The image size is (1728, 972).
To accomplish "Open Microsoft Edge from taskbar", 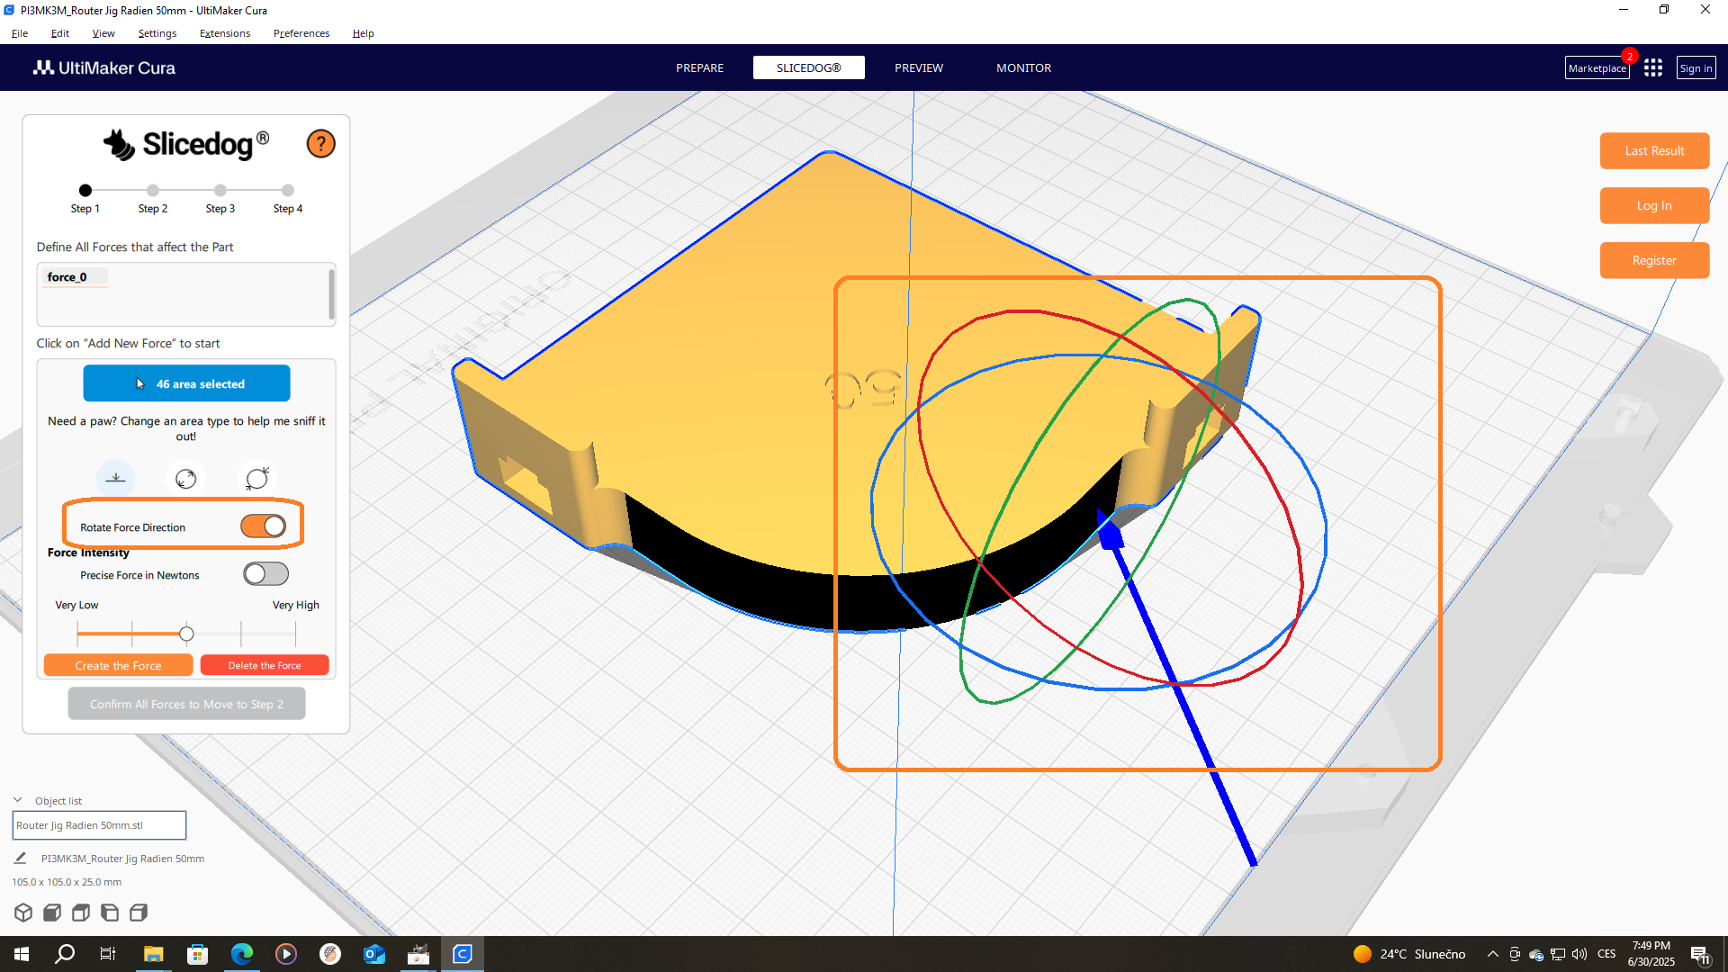I will click(x=241, y=954).
